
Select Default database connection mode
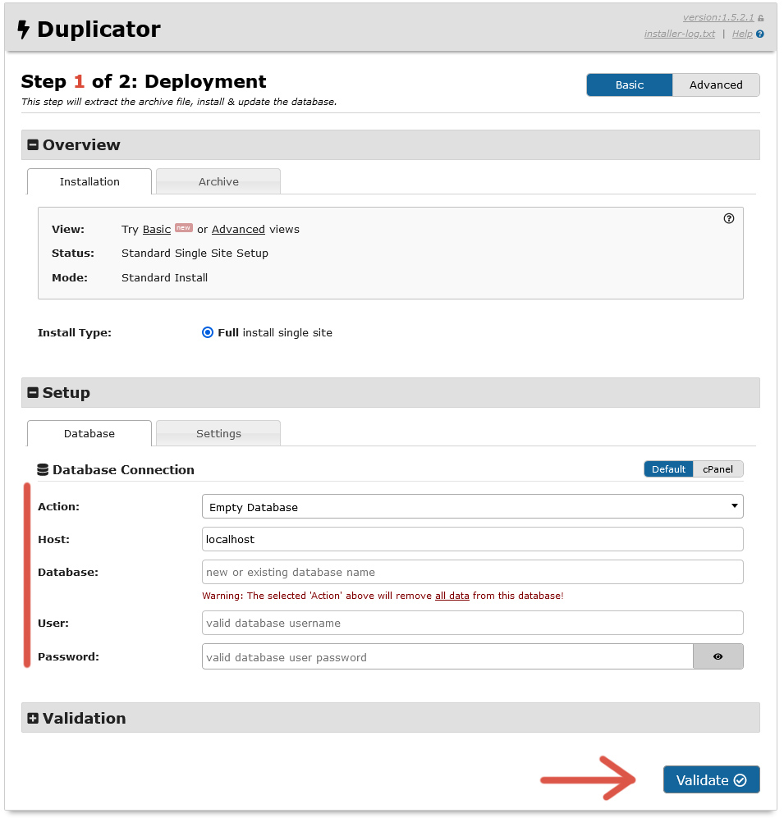668,469
